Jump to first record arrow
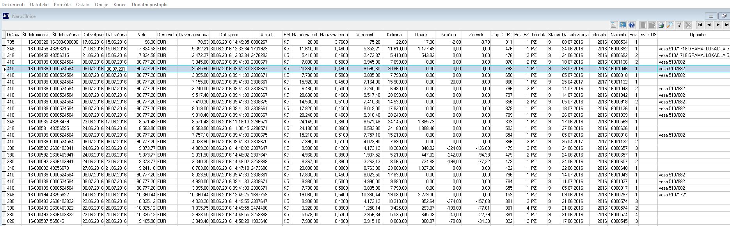Screen dimensions: 730x226 point(700,25)
